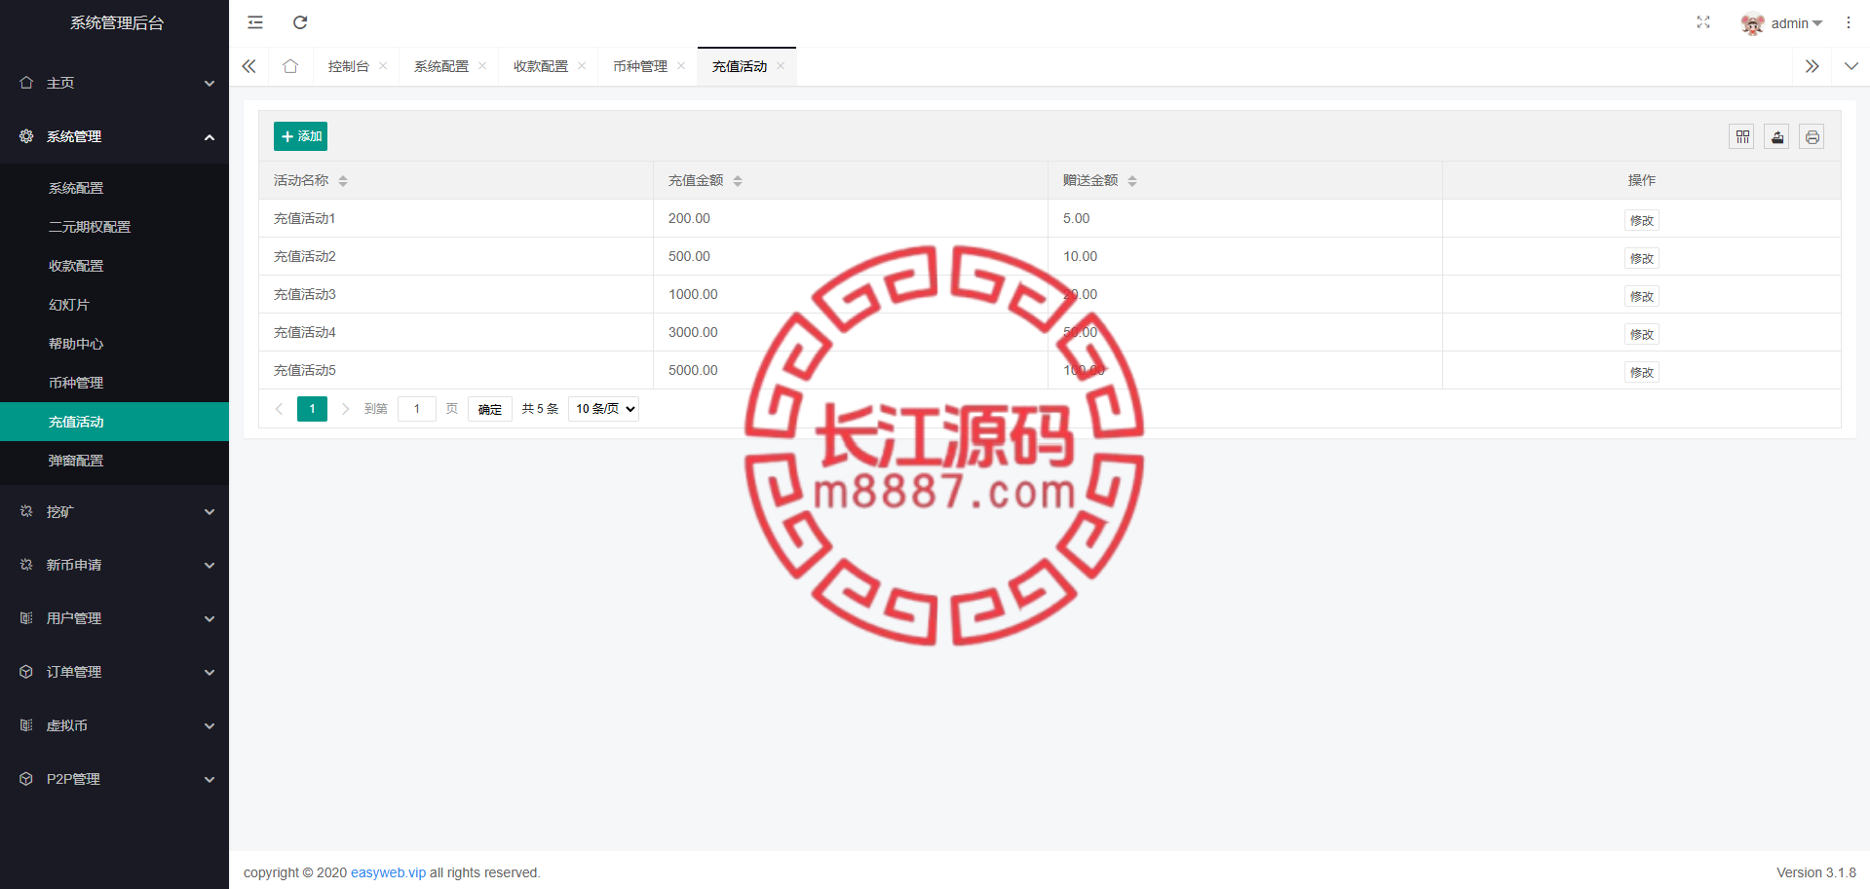Confirm page jump with 确定
Image resolution: width=1870 pixels, height=889 pixels.
490,409
